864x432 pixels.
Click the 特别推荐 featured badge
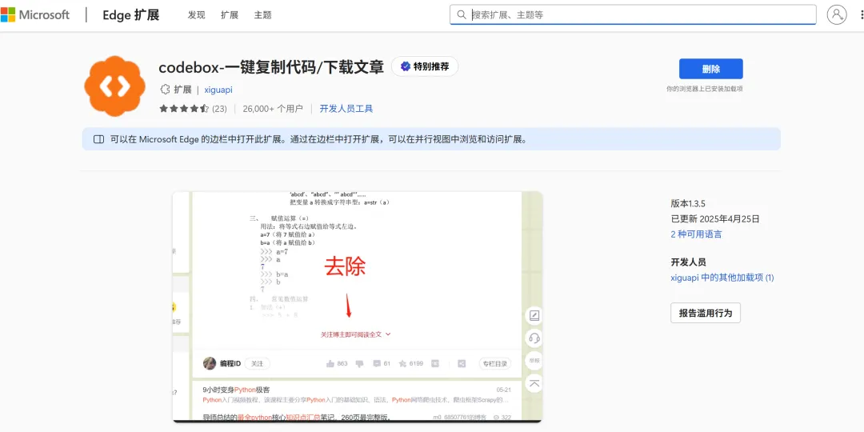coord(425,66)
